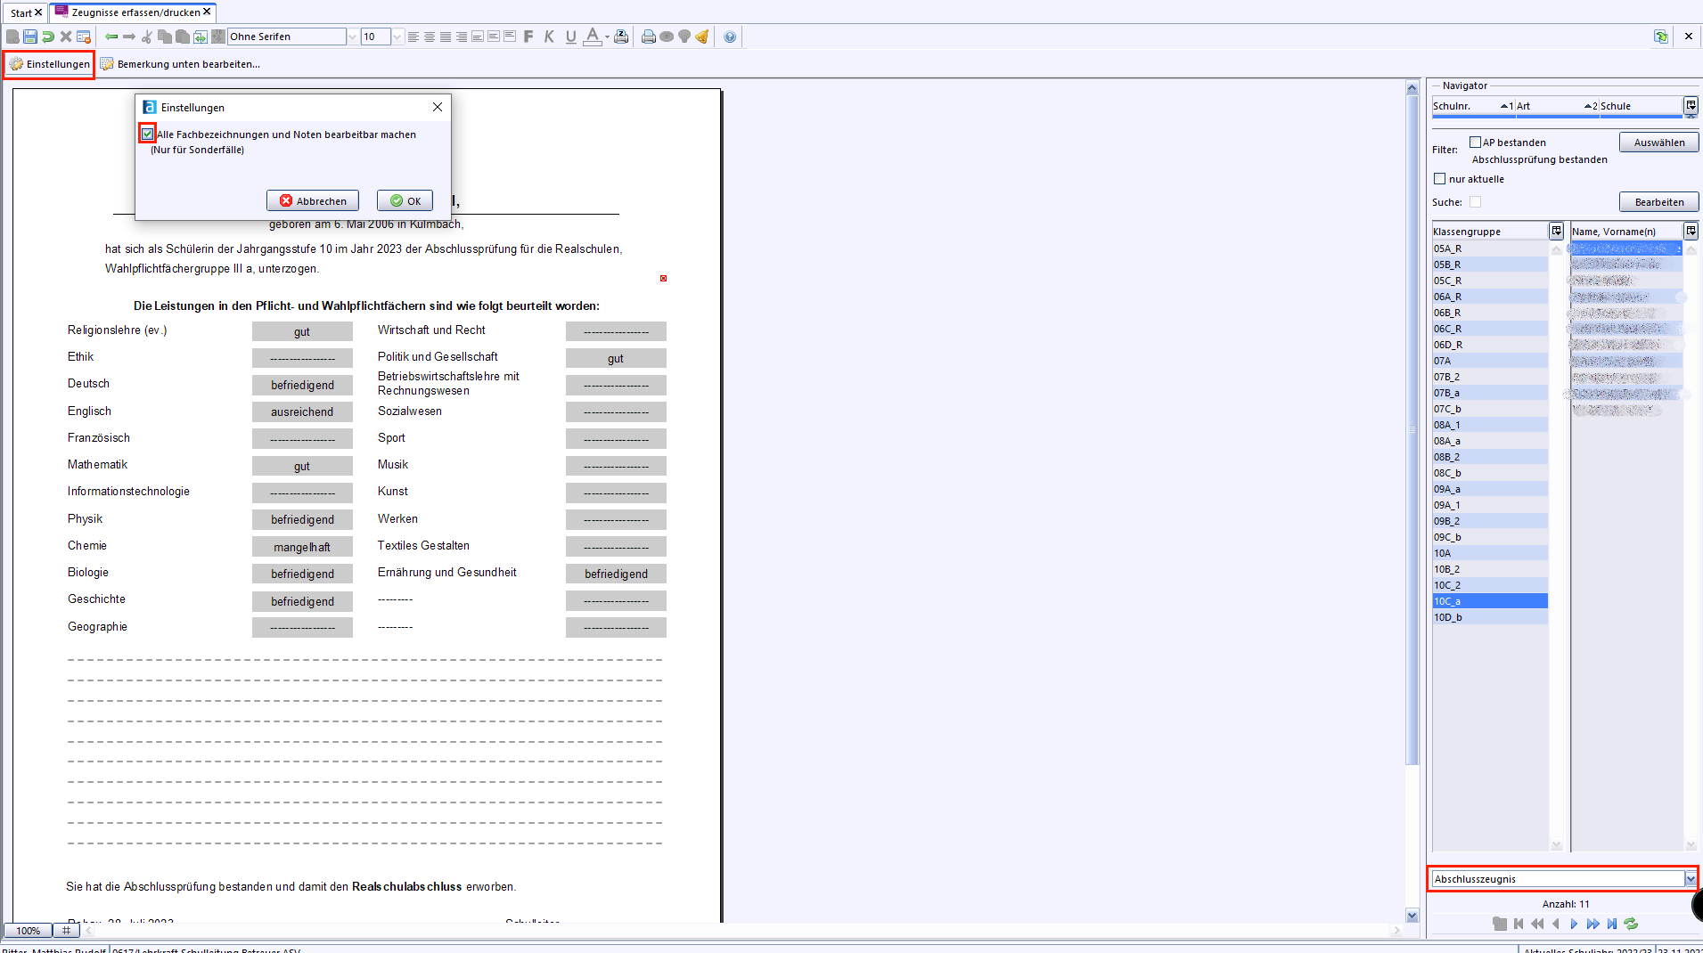Toggle italic (K) formatting
1703x953 pixels.
click(549, 37)
